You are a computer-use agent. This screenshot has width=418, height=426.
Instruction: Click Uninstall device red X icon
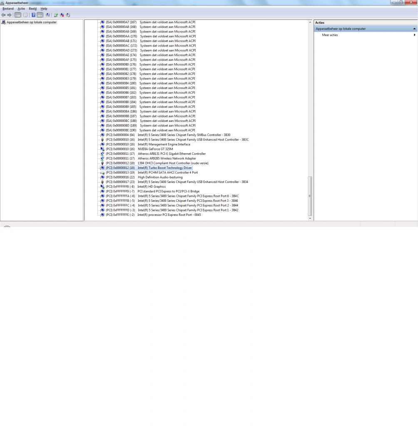click(x=62, y=15)
